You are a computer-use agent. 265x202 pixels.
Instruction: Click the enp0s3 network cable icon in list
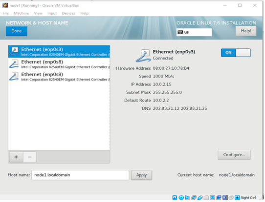[x=14, y=51]
